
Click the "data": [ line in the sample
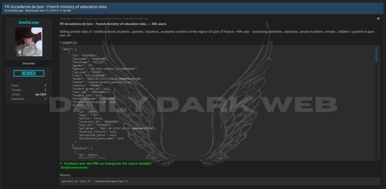[x=69, y=49]
